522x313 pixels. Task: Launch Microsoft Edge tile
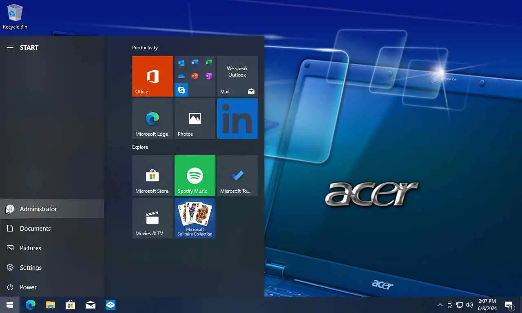click(153, 119)
